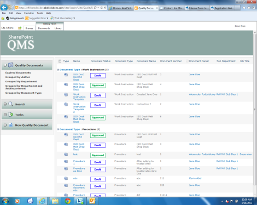257x205 pixels.
Task: Click document icon for ISO Doc2 Roll Mill Dept
Action: (x=66, y=75)
